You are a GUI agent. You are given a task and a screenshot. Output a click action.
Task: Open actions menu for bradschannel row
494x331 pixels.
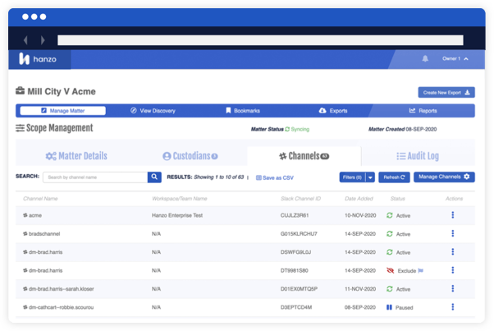[x=453, y=233]
